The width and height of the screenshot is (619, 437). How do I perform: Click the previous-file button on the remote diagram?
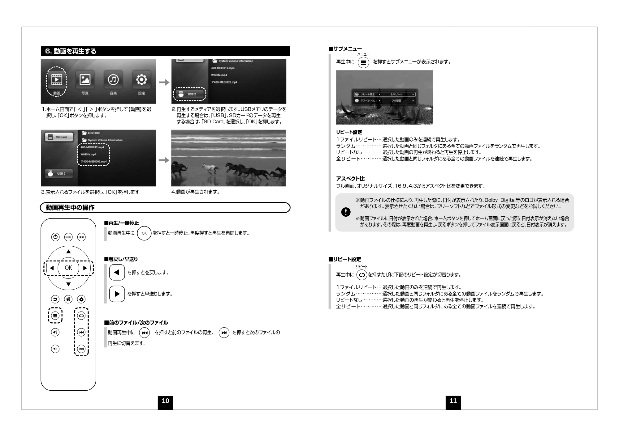point(81,332)
